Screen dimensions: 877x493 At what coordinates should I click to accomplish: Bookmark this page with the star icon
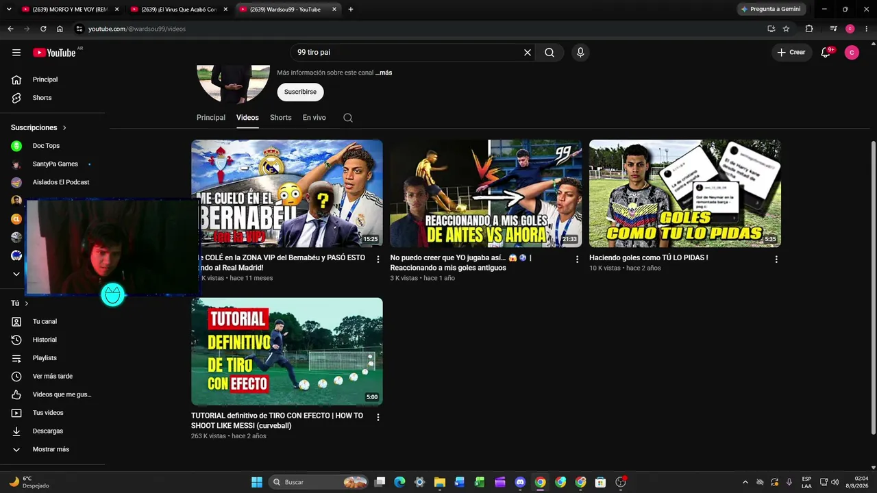[786, 29]
